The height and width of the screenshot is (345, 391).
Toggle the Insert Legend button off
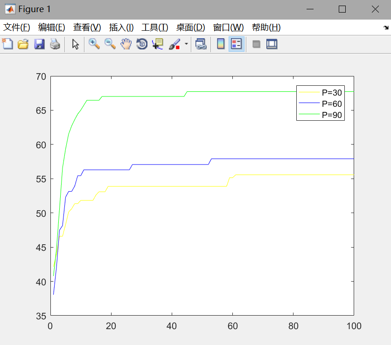(237, 44)
